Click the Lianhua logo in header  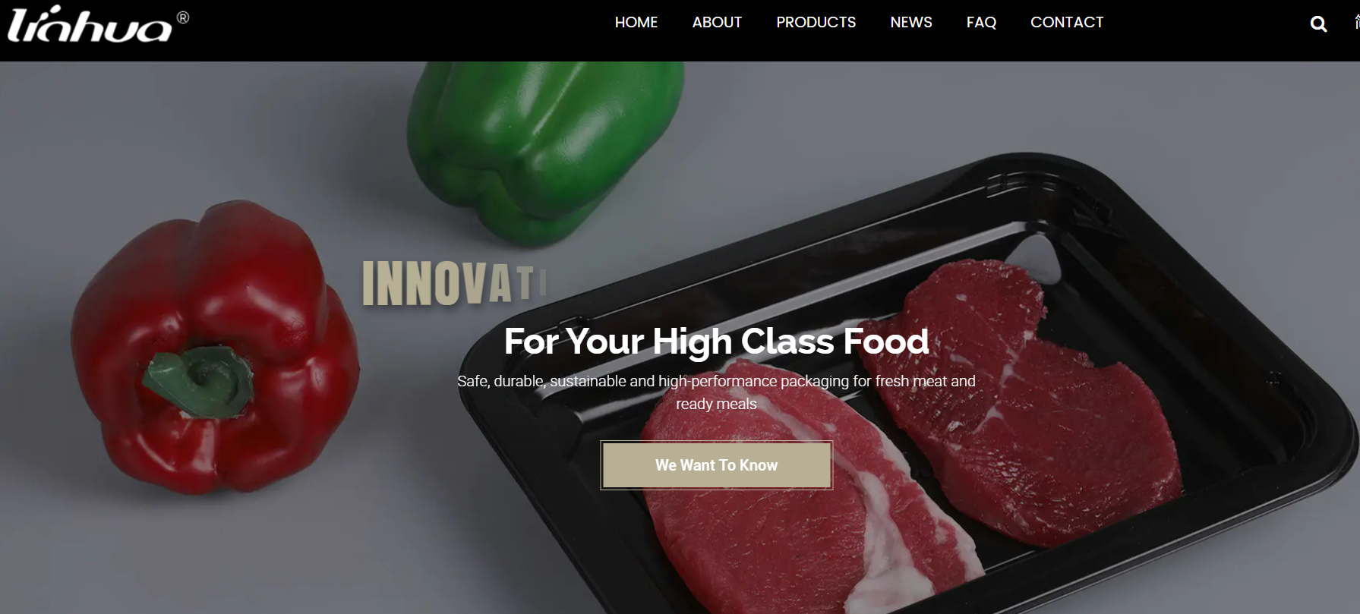tap(90, 25)
